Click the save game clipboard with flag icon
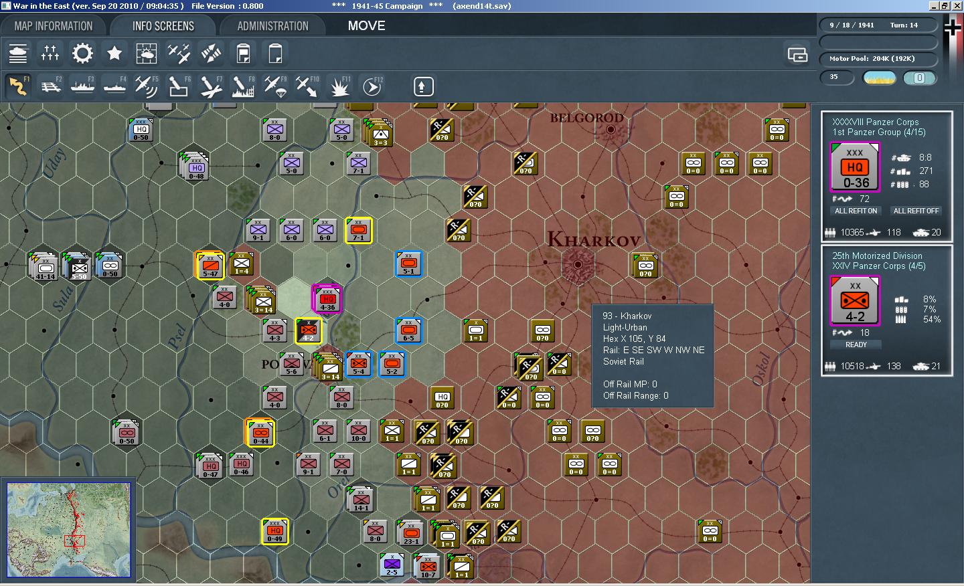Image resolution: width=964 pixels, height=586 pixels. [243, 53]
